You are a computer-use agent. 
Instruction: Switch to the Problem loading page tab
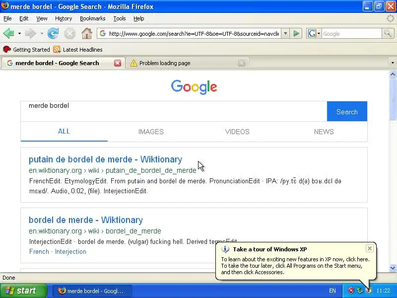click(x=188, y=63)
